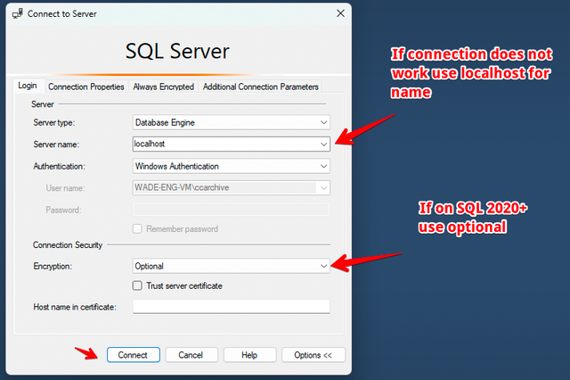570x380 pixels.
Task: Click the Authentication label
Action: click(x=60, y=166)
